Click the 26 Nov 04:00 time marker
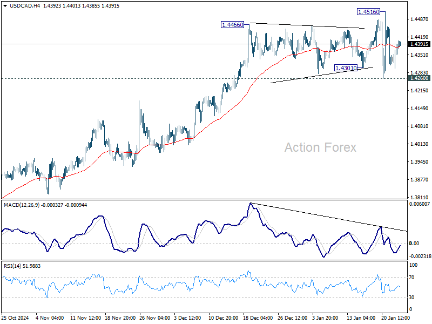Image resolution: width=432 pixels, height=324 pixels. (155, 318)
